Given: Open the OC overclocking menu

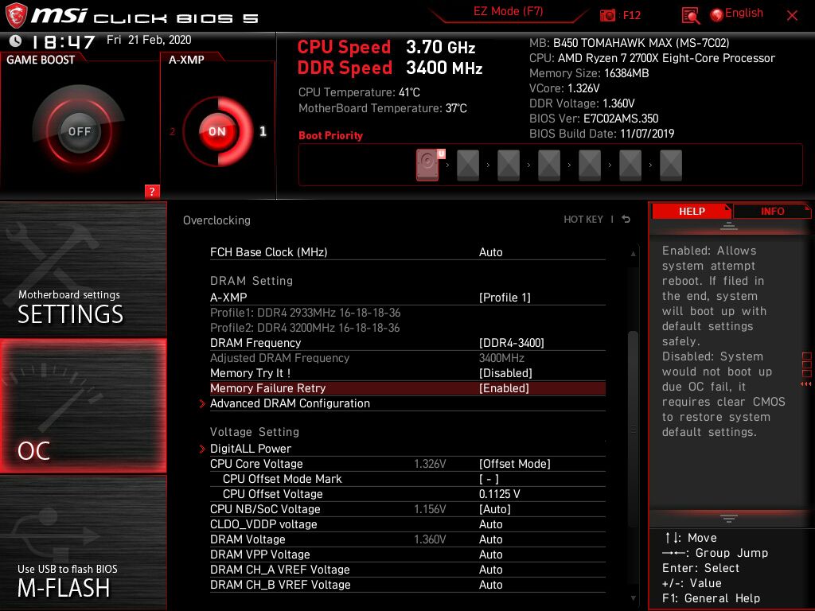Looking at the screenshot, I should click(x=83, y=406).
